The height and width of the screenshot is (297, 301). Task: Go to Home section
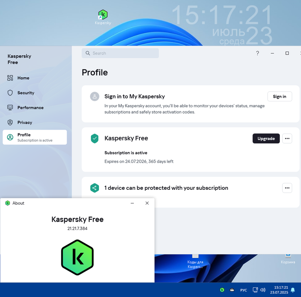pyautogui.click(x=35, y=78)
